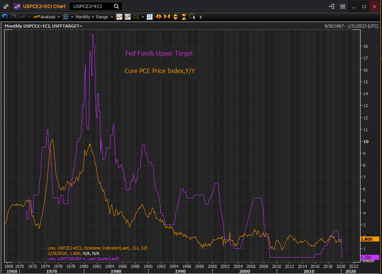Expand the Analysis dropdown
This screenshot has width=382, height=274.
tap(47, 17)
